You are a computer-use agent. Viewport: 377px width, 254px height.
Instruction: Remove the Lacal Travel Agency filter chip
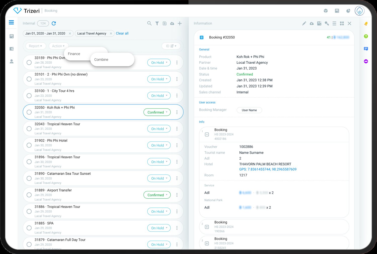111,34
